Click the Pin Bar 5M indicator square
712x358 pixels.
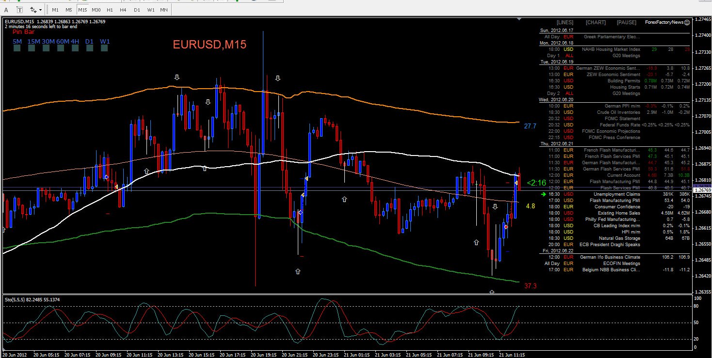pyautogui.click(x=17, y=49)
